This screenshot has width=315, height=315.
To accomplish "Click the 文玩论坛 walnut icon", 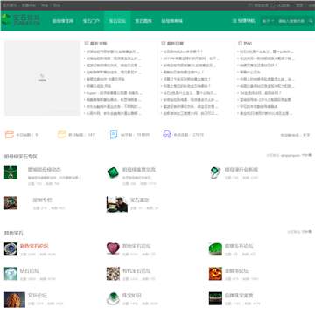I will point(15,299).
